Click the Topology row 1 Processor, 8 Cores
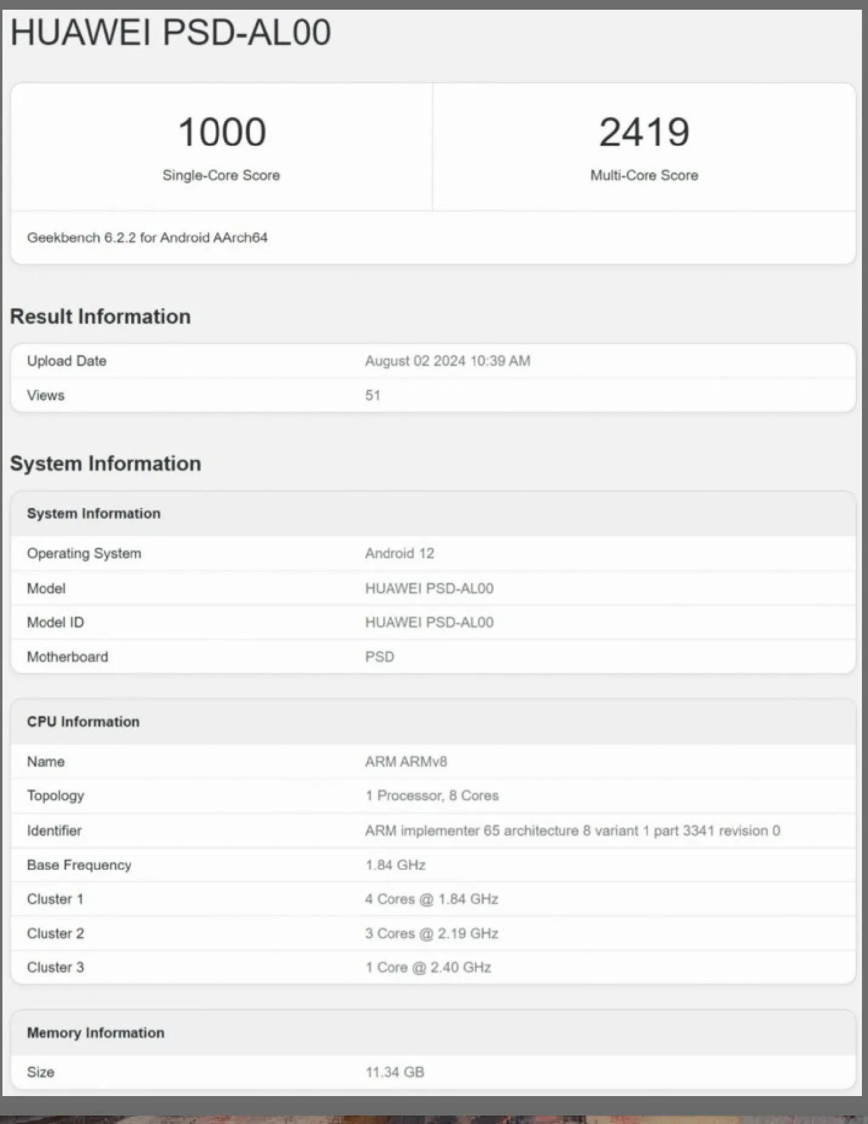Viewport: 868px width, 1124px height. click(432, 796)
